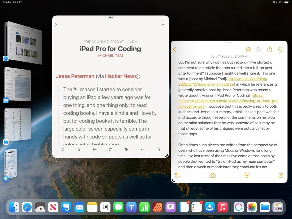This screenshot has width=292, height=219.
Task: Insert a checklist in the note
Action: click(178, 175)
